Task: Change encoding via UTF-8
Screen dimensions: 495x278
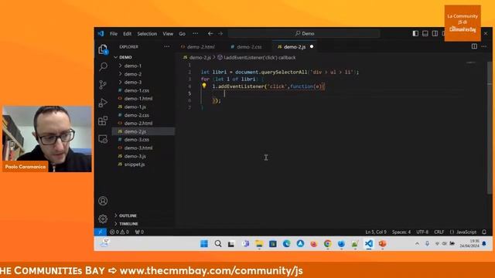Action: tap(422, 232)
